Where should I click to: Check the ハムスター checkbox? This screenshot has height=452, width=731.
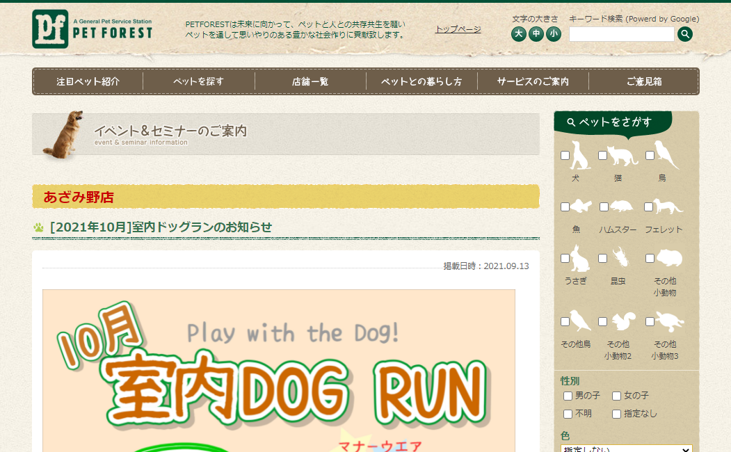(604, 207)
